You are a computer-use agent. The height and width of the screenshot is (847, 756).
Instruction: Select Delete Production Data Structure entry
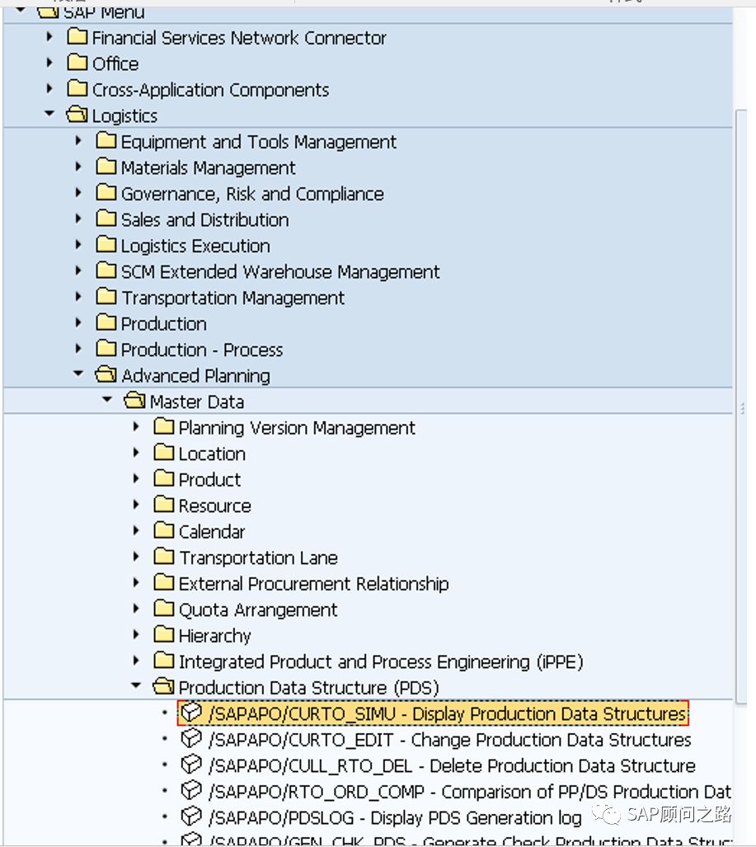tap(452, 765)
